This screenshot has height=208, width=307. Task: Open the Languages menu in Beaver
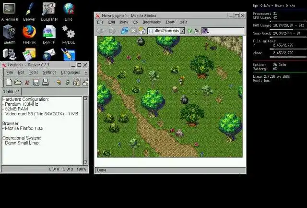coord(71,73)
